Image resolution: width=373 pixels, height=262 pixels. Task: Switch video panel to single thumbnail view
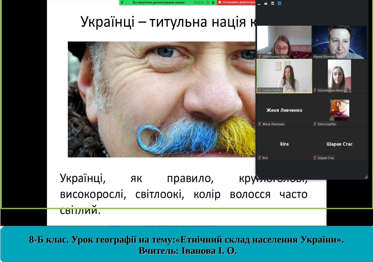coord(266,4)
